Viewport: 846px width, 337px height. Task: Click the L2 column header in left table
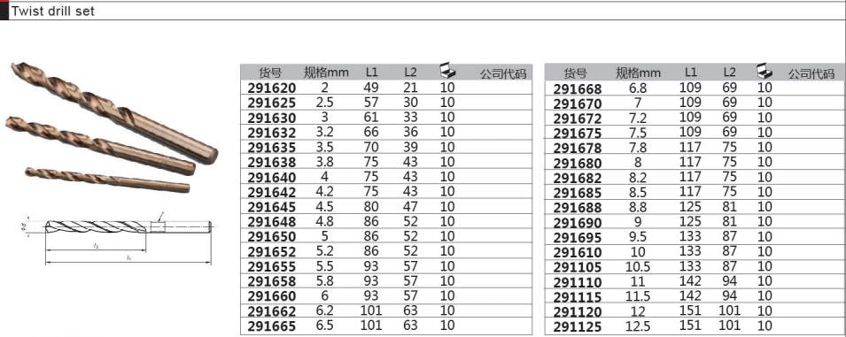[x=411, y=72]
